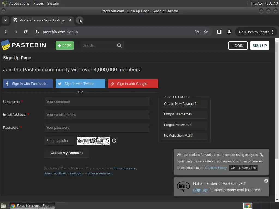Click the HELLO speech bubble icon
Viewport: 279px width, 209px height.
click(x=183, y=187)
